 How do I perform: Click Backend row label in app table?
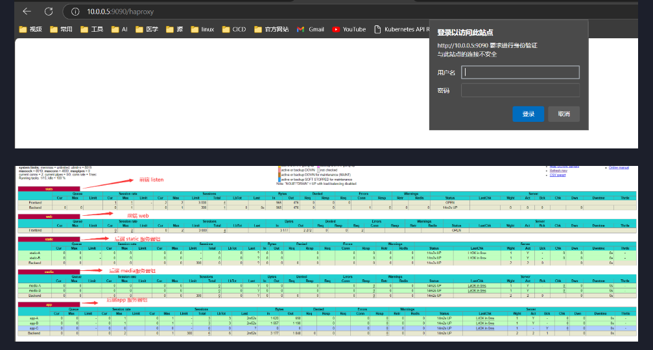pyautogui.click(x=34, y=333)
